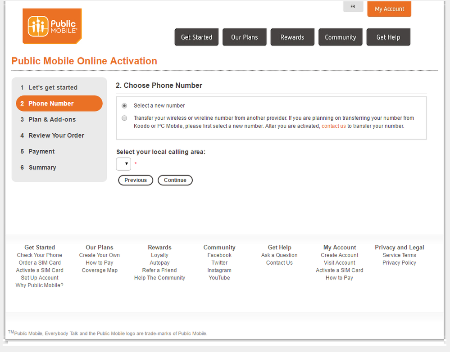Click the Refer a Friend footer link
450x352 pixels.
[159, 270]
